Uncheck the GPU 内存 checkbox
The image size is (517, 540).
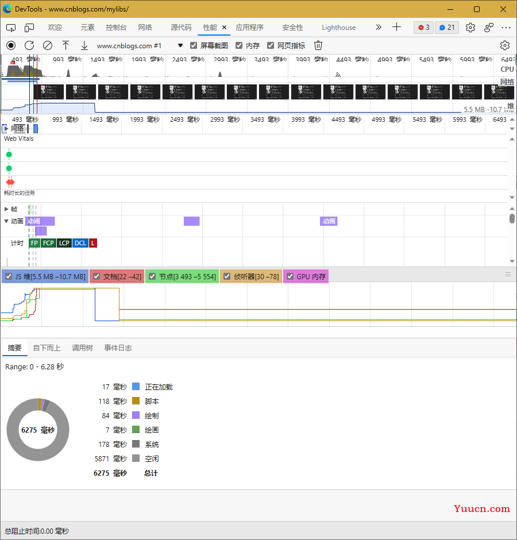tap(290, 276)
